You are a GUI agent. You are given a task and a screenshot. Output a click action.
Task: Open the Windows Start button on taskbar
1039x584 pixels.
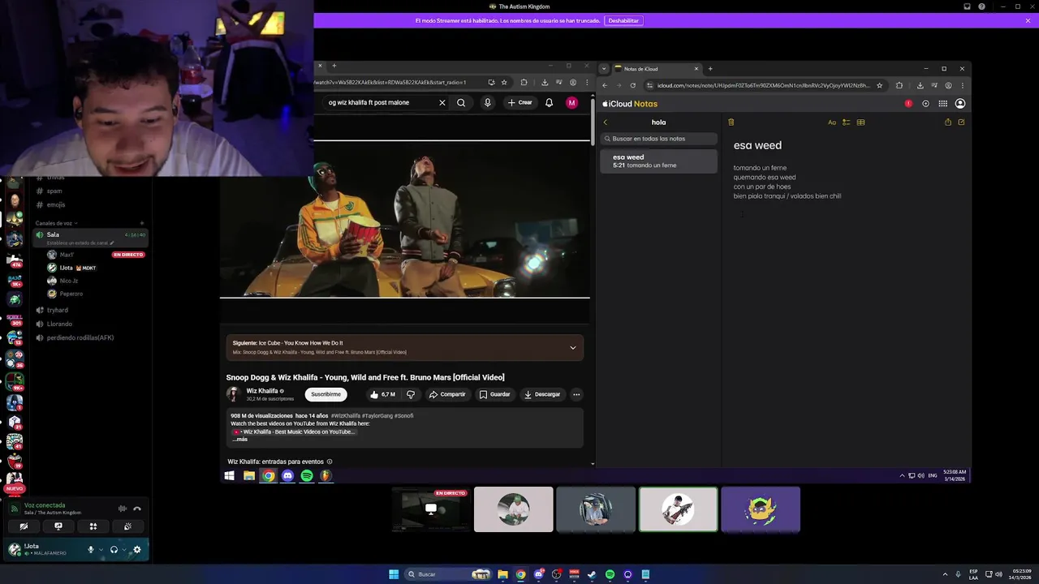pyautogui.click(x=394, y=574)
